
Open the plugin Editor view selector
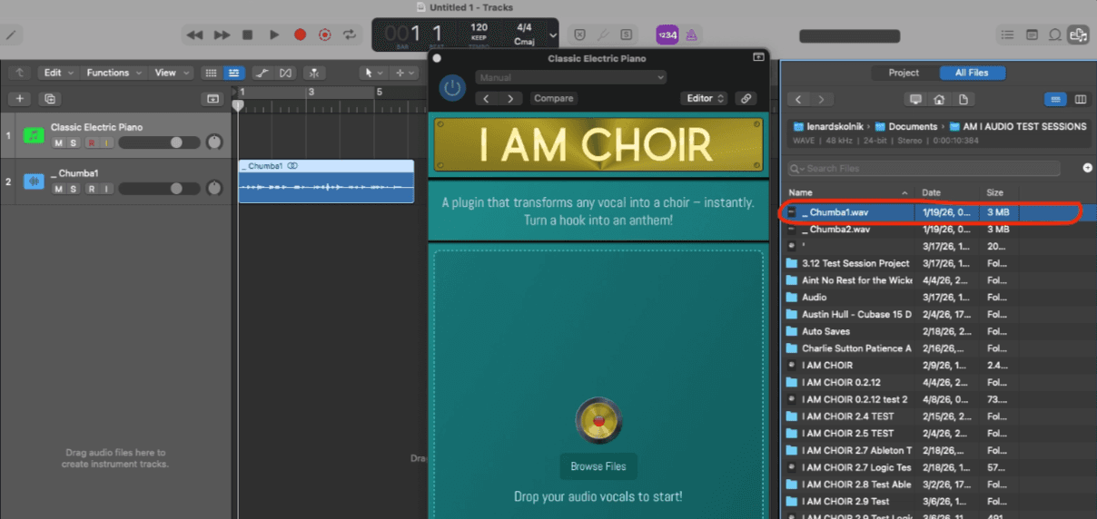pos(705,98)
